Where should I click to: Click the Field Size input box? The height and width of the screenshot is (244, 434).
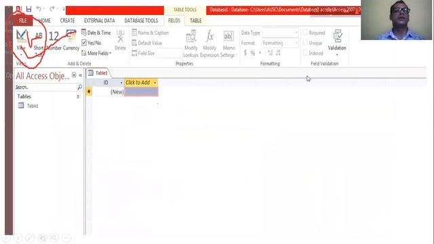170,53
